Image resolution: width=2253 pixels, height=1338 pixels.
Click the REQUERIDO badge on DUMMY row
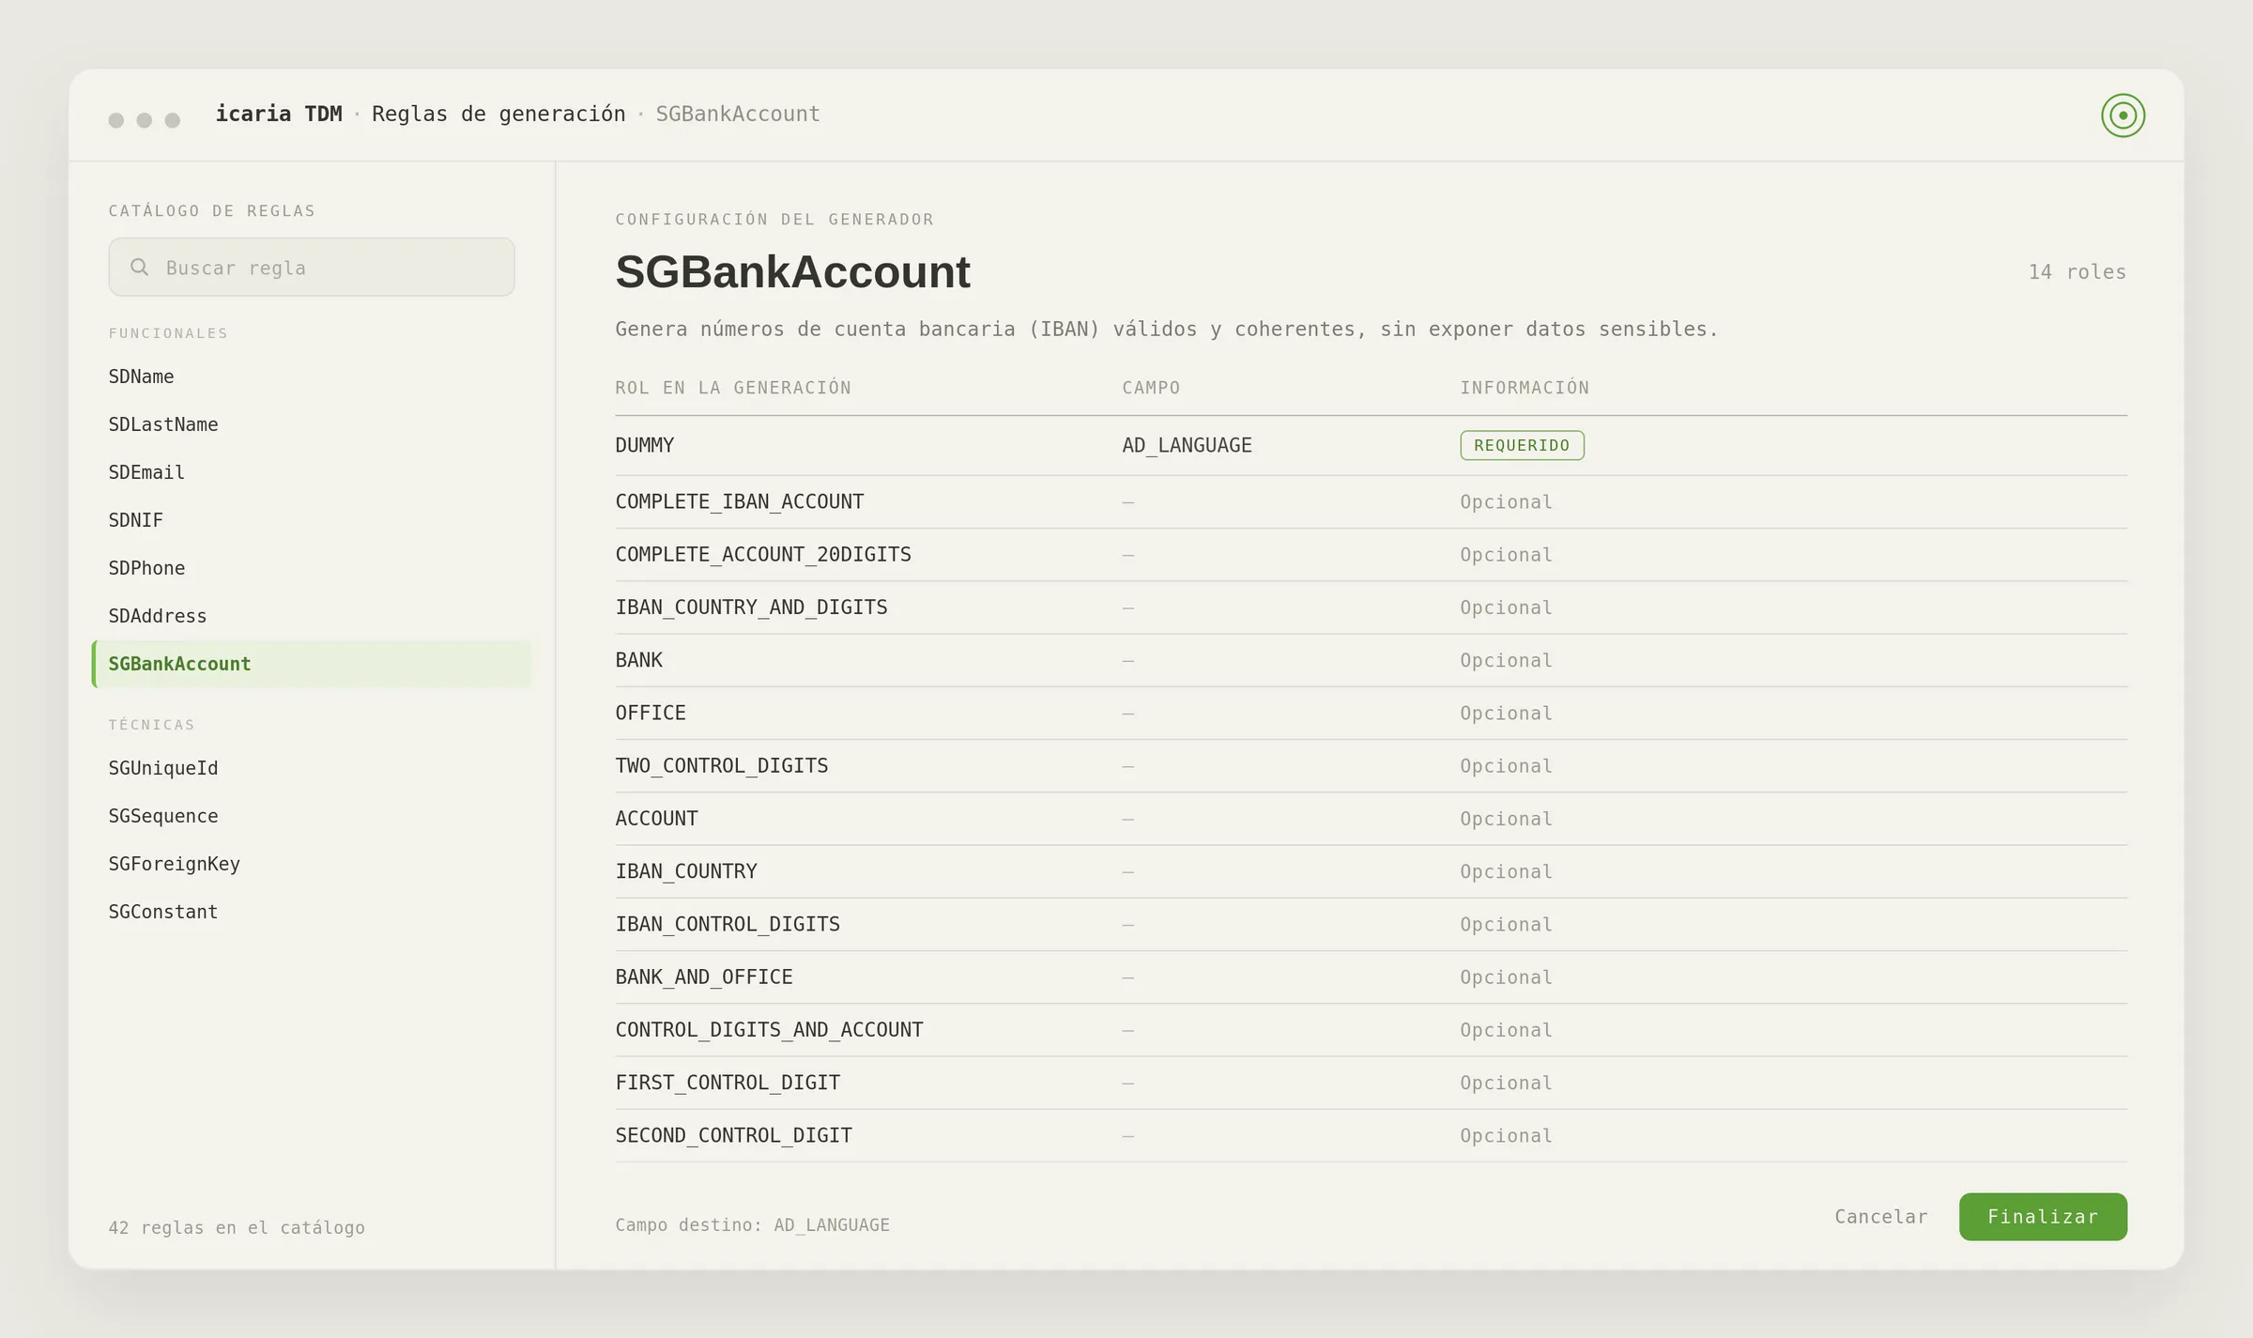tap(1522, 445)
